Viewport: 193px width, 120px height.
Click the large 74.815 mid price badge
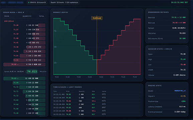[32, 71]
